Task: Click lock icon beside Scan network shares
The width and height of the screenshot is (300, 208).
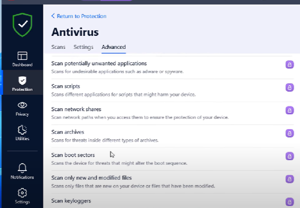Action: pos(289,110)
